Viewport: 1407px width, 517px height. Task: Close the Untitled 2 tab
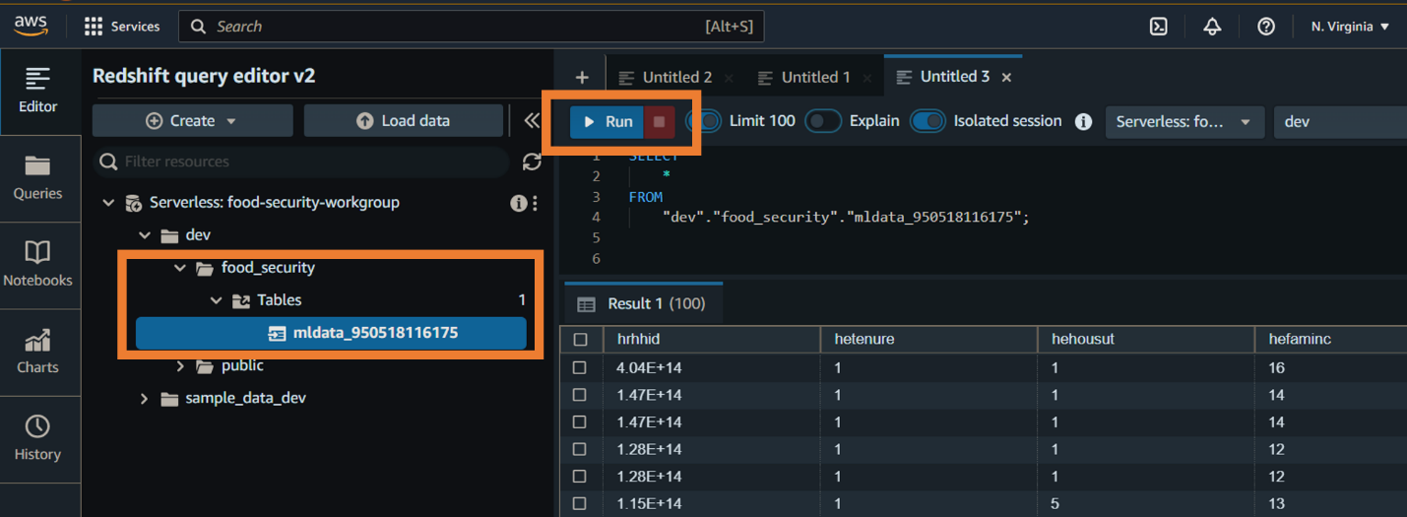[729, 77]
